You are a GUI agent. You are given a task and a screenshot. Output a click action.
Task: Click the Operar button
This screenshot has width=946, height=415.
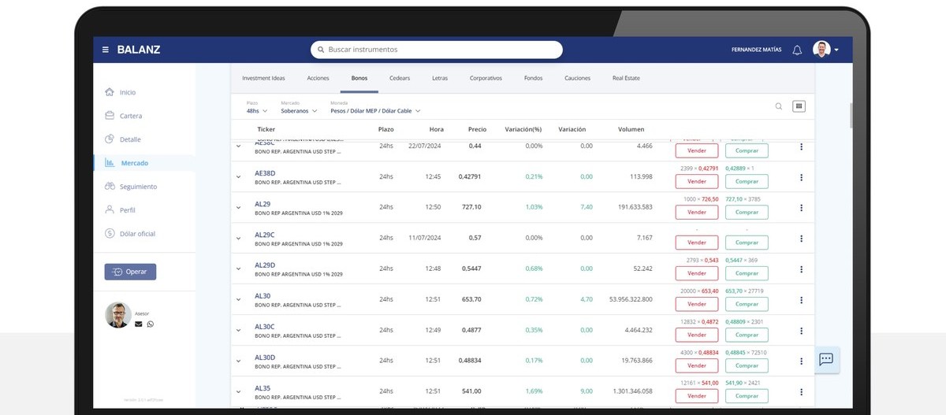tap(130, 272)
